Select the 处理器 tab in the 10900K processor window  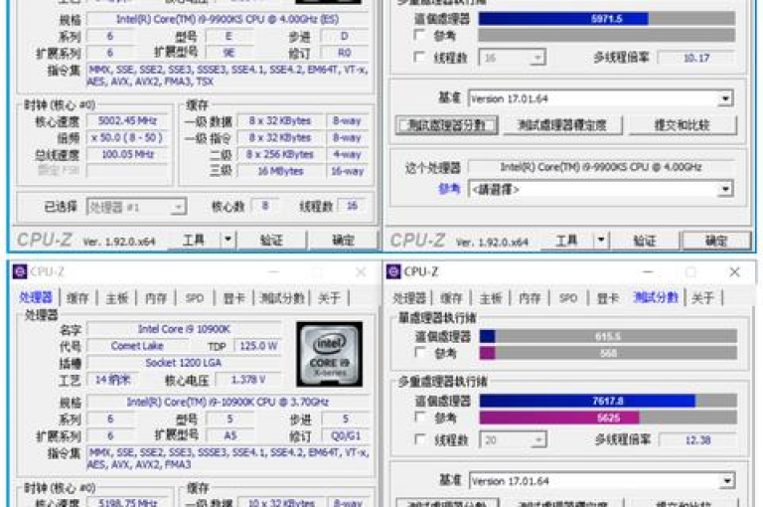36,297
